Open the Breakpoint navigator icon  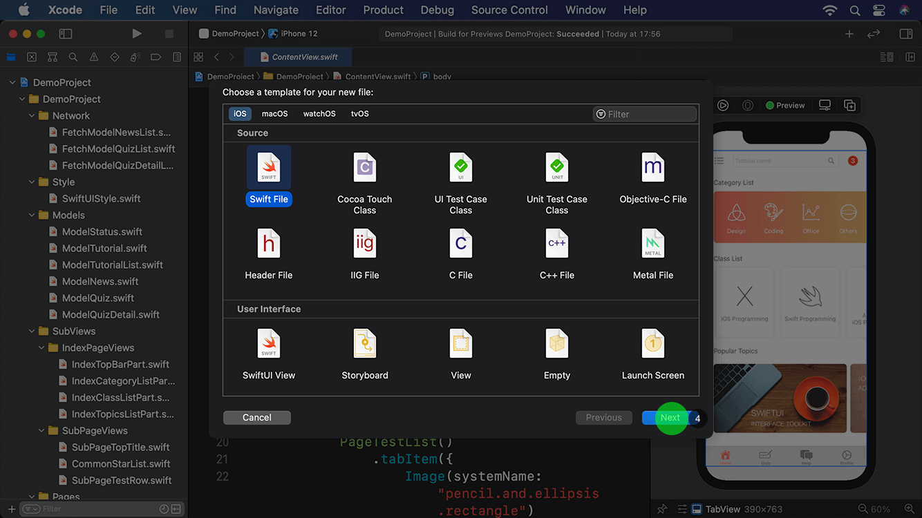pos(156,57)
